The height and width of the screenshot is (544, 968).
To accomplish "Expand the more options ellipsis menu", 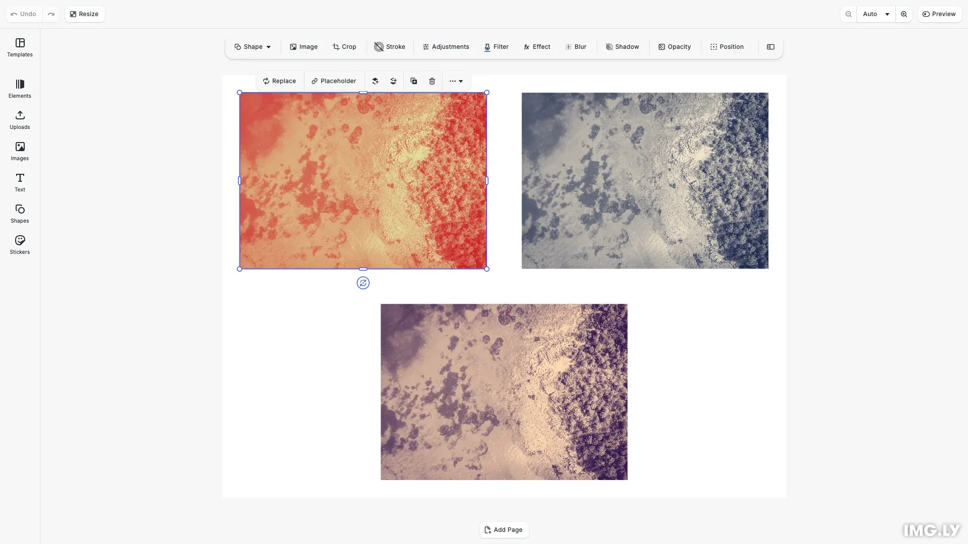I will (456, 81).
